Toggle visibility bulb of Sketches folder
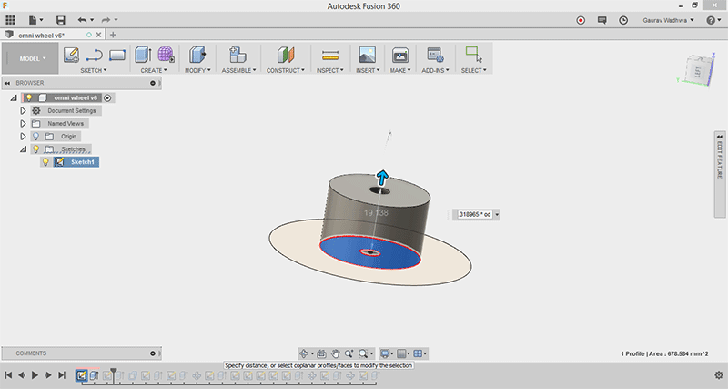This screenshot has height=389, width=728. (36, 148)
